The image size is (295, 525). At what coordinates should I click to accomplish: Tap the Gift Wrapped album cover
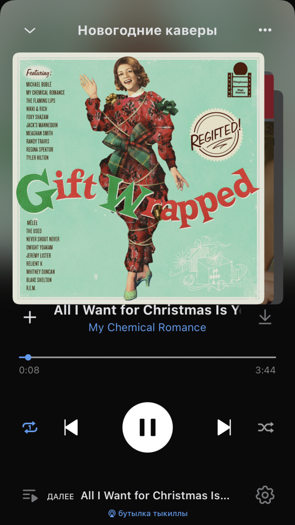(138, 178)
